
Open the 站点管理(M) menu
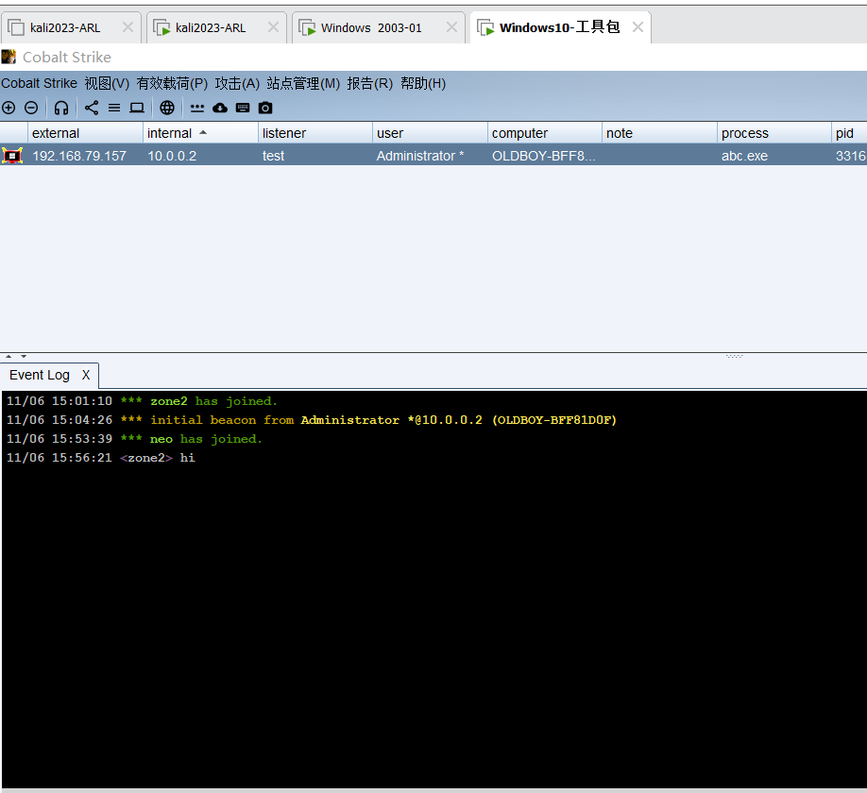point(303,83)
